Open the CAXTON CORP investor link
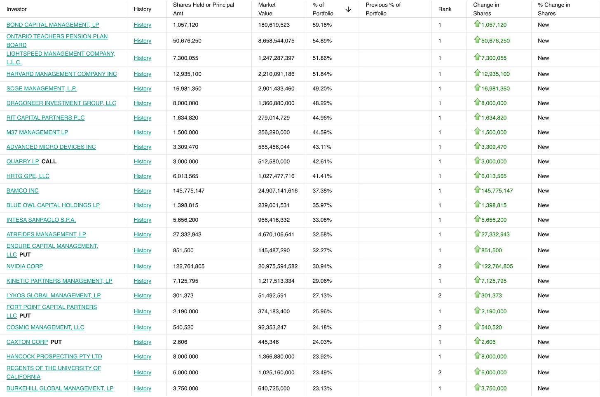600x397 pixels. click(27, 342)
